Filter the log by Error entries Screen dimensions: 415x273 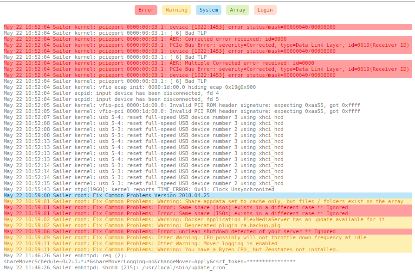(146, 10)
